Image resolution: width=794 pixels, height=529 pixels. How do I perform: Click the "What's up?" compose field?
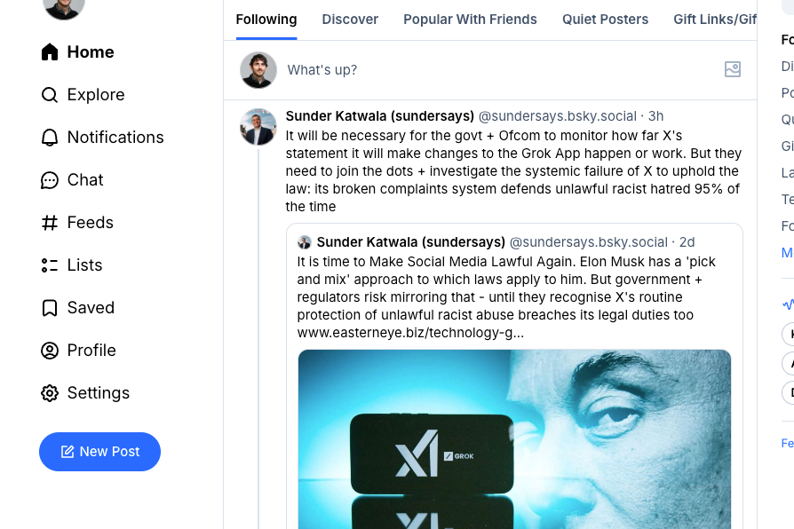pyautogui.click(x=497, y=70)
